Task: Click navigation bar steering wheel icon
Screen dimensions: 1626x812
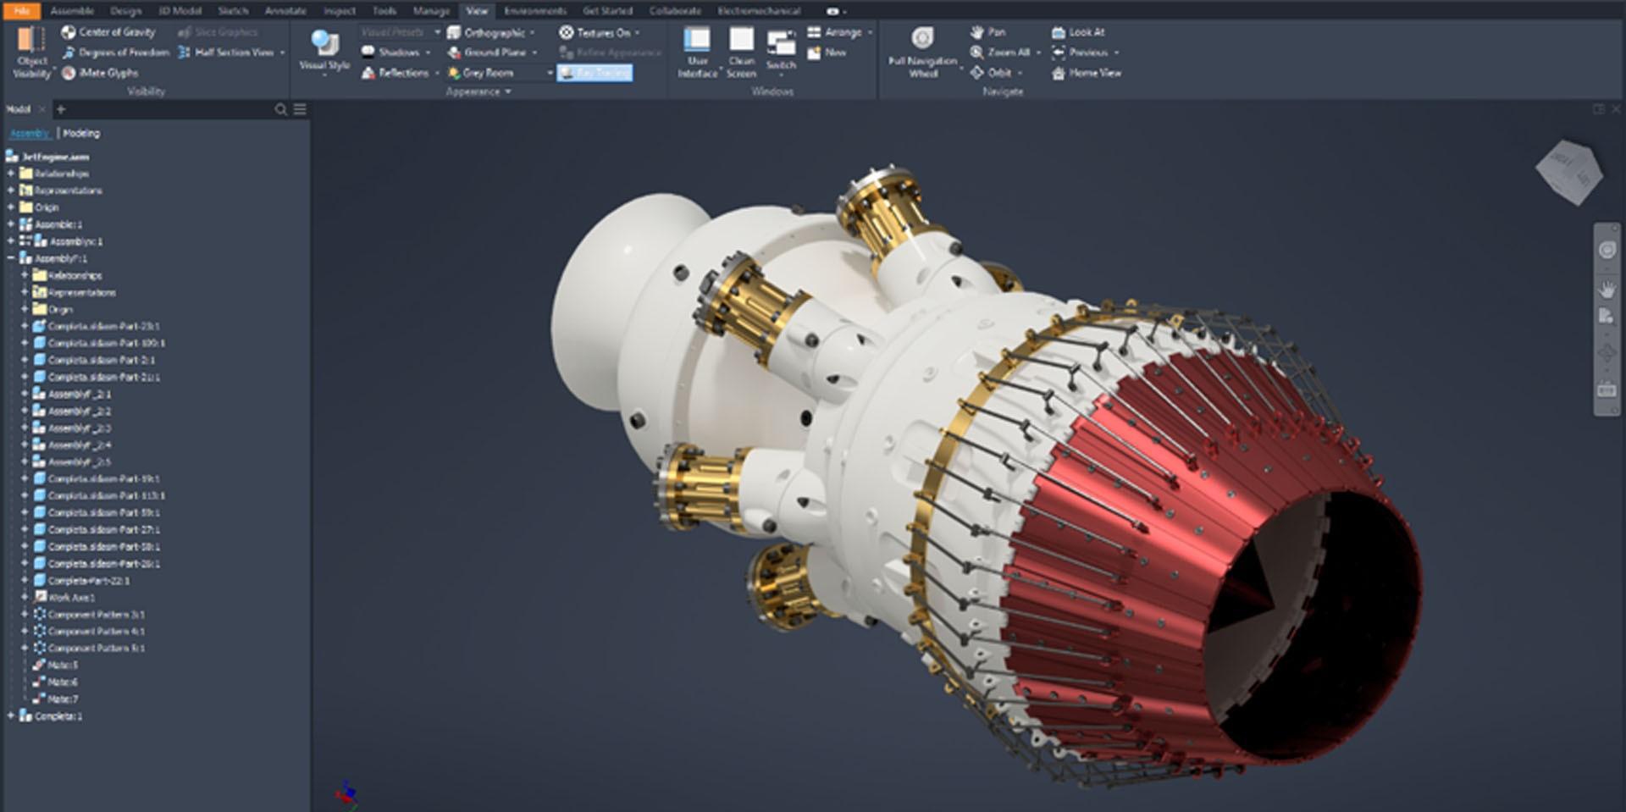Action: tap(1607, 251)
